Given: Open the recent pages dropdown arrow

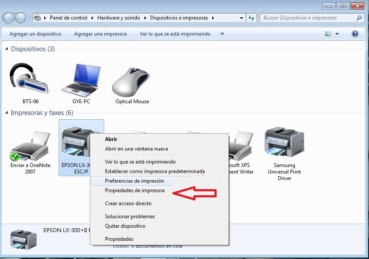Looking at the screenshot, I should [29, 18].
